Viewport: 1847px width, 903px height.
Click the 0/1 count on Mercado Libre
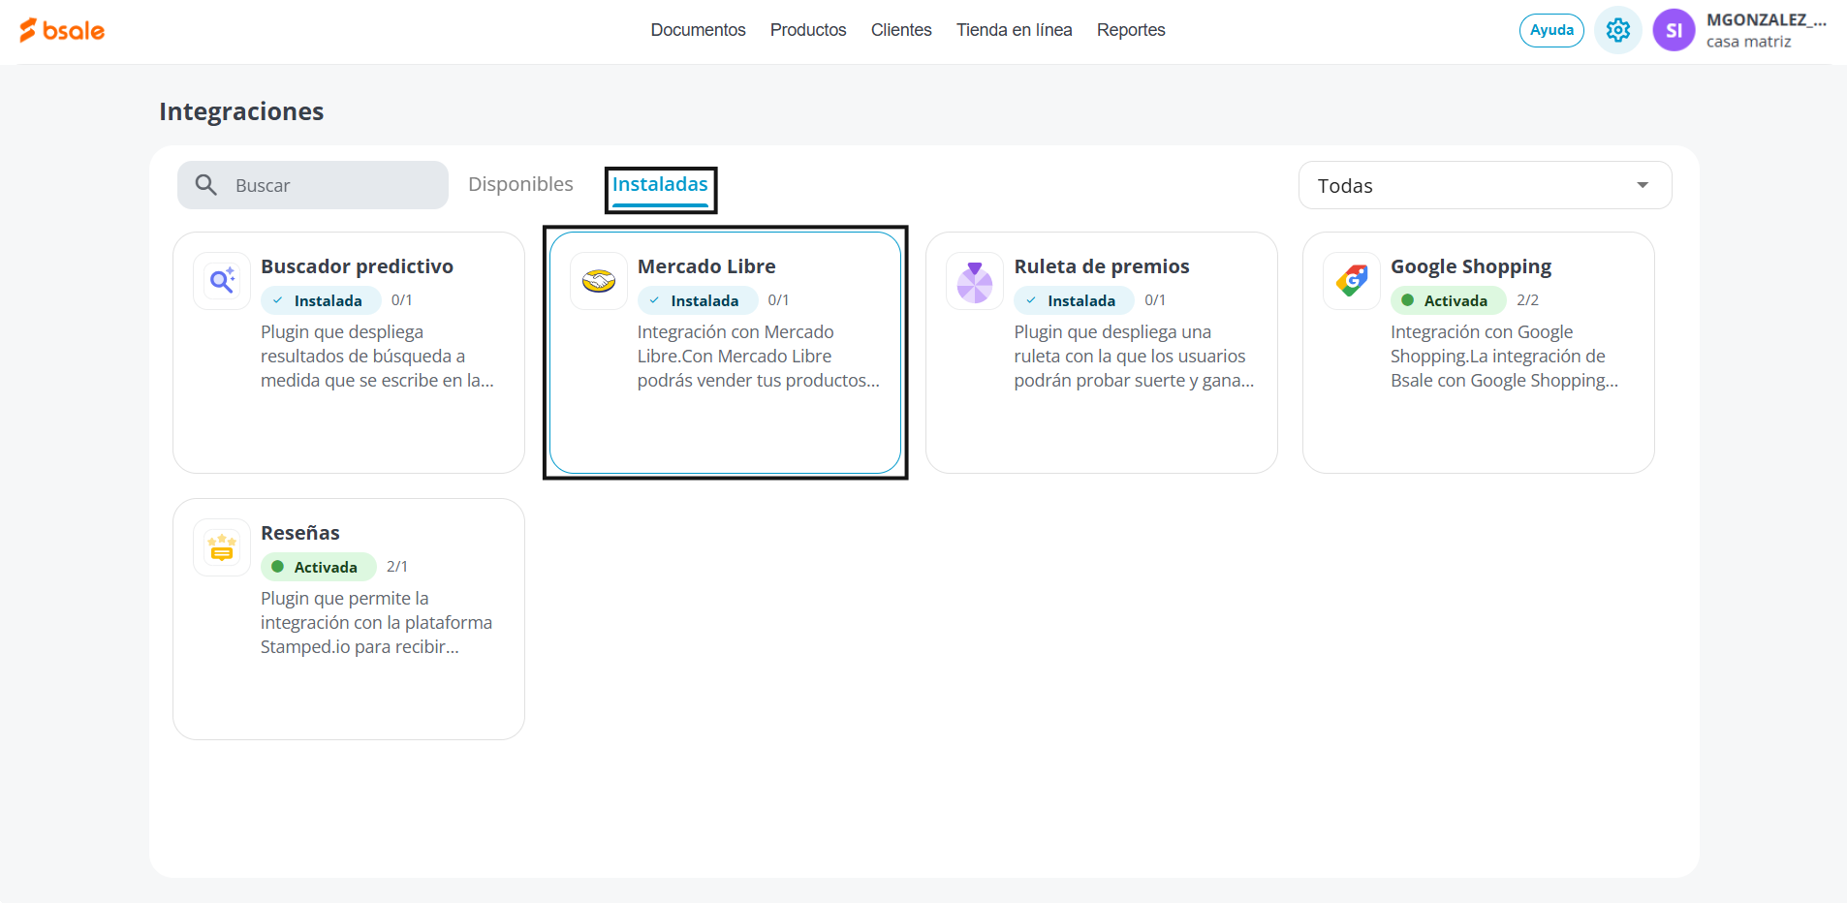click(778, 300)
